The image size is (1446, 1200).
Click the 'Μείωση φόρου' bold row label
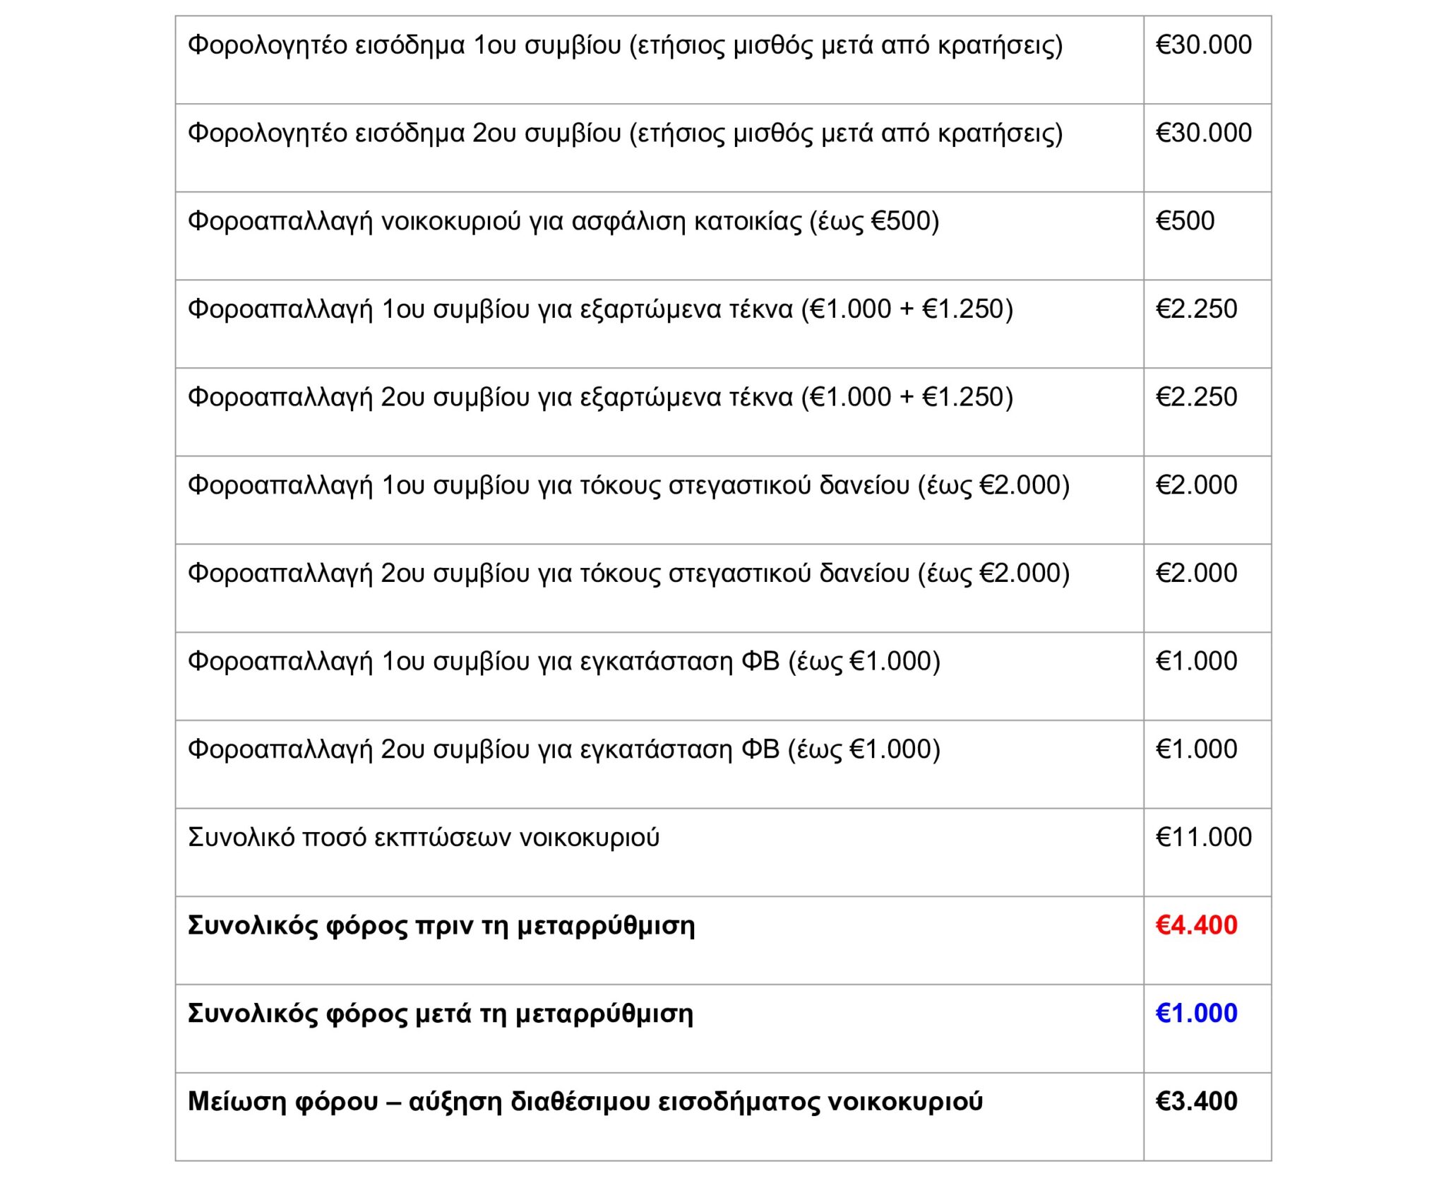coord(585,1102)
